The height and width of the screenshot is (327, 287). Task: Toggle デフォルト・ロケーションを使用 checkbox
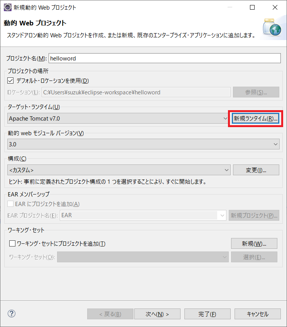[x=10, y=80]
